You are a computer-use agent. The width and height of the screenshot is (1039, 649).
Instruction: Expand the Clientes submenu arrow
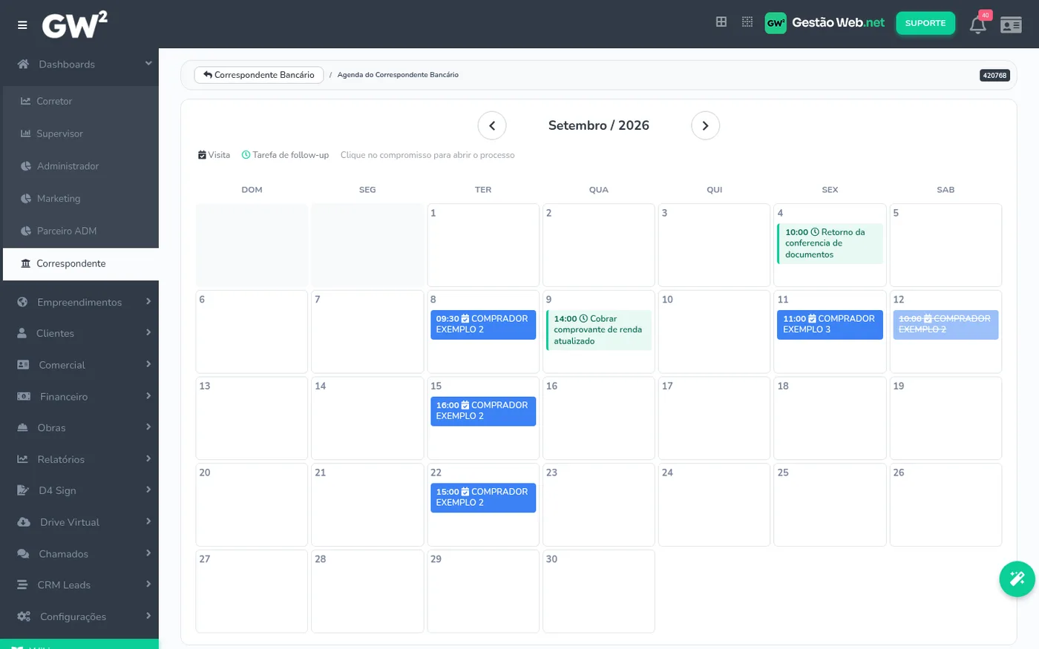[148, 333]
